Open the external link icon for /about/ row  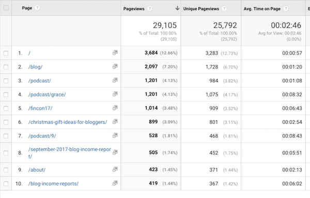(x=115, y=170)
